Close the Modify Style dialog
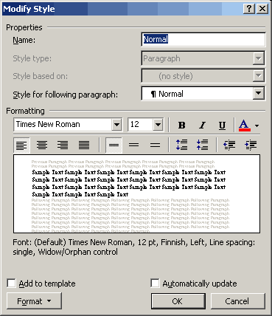This screenshot has height=316, width=272. coord(262,9)
